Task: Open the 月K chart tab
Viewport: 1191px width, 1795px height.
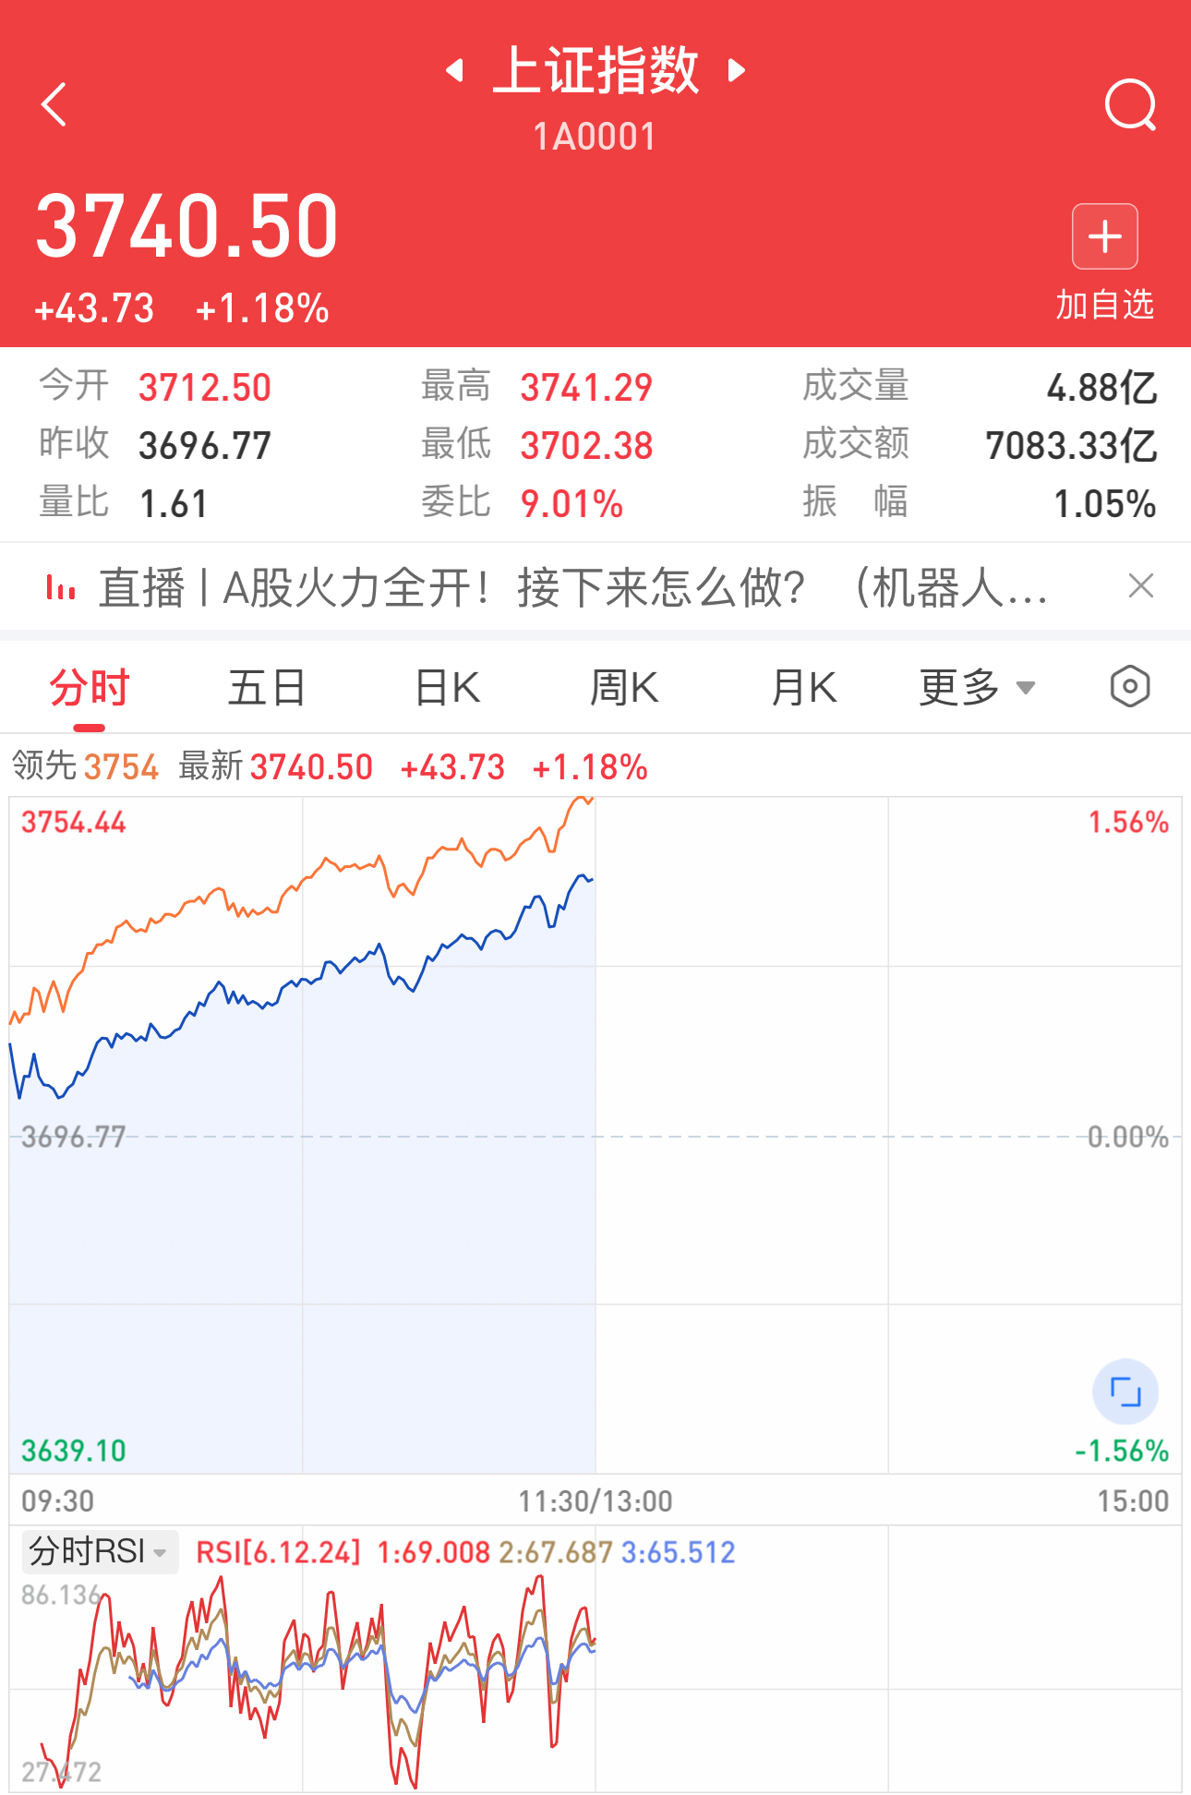Action: tap(803, 688)
